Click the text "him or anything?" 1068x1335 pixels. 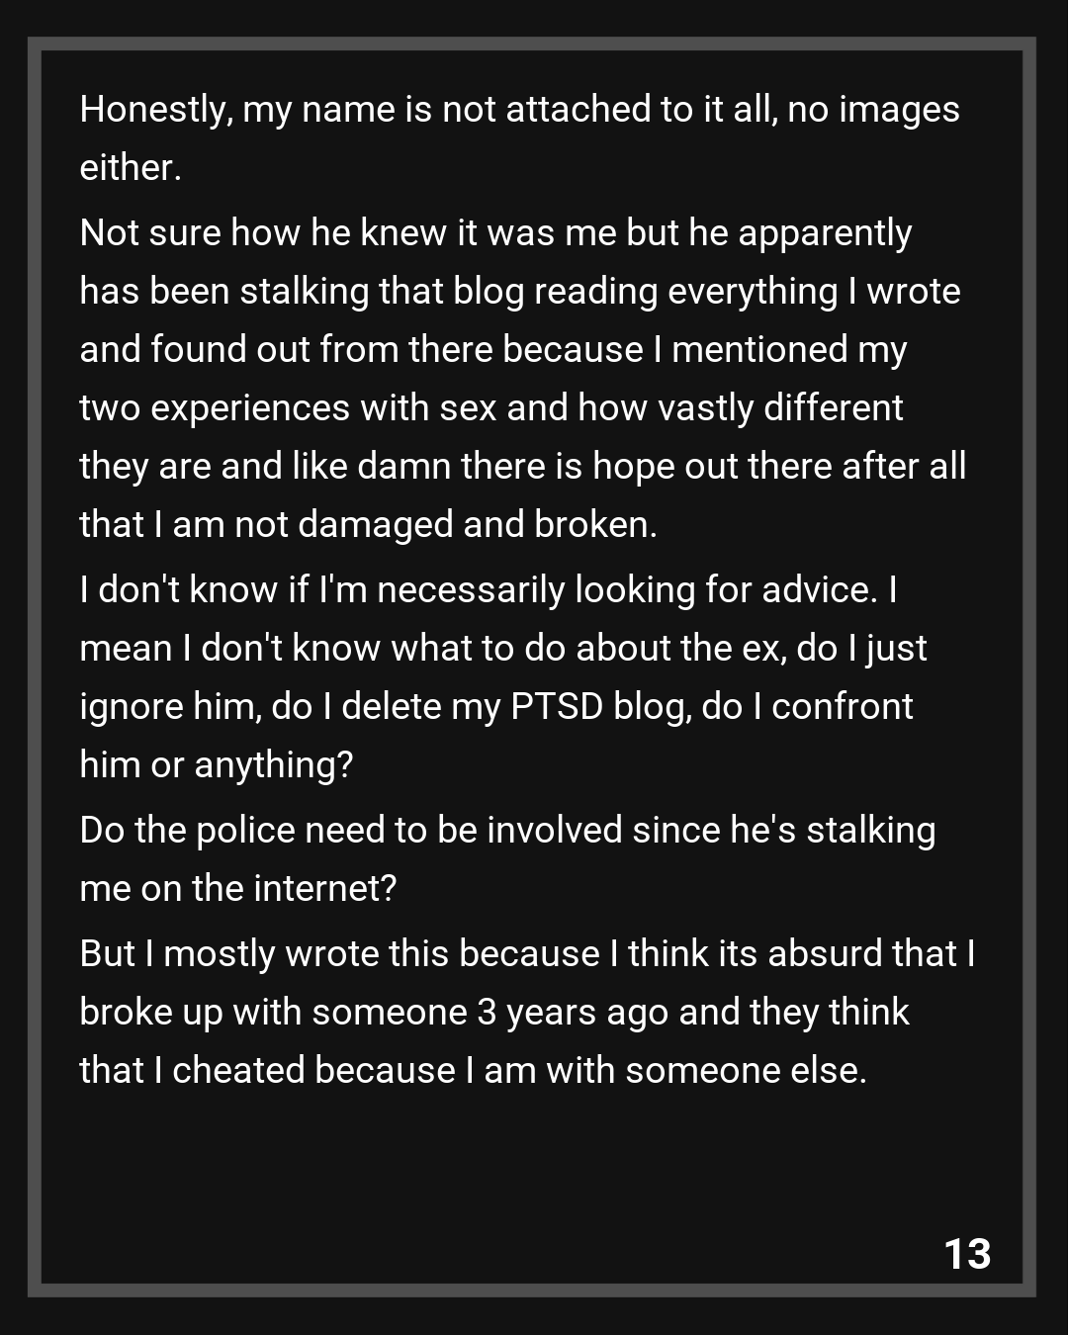point(216,764)
